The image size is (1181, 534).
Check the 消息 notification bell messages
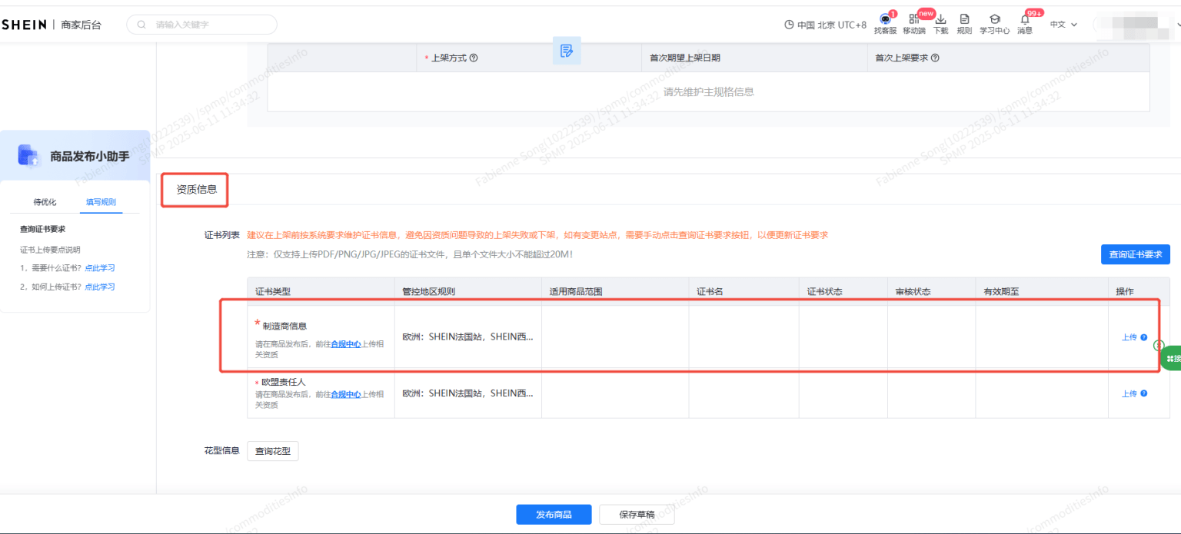(1025, 24)
